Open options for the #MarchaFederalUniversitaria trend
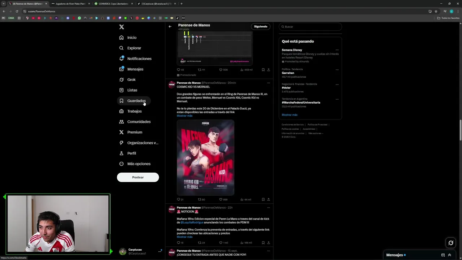This screenshot has height=260, width=462. [337, 99]
